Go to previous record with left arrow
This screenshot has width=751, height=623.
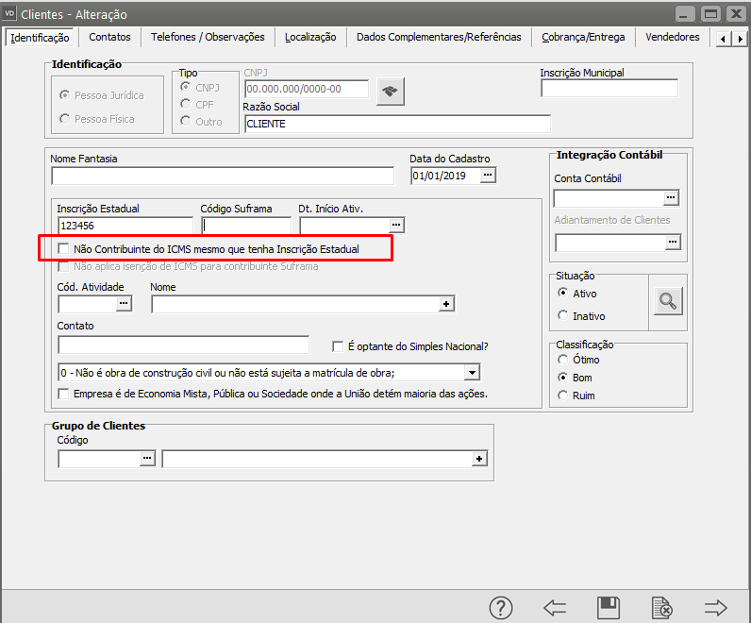tap(555, 607)
